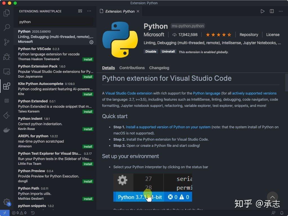The height and width of the screenshot is (216, 288).
Task: Toggle the Remote Connection indicator in status bar
Action: tap(4, 213)
